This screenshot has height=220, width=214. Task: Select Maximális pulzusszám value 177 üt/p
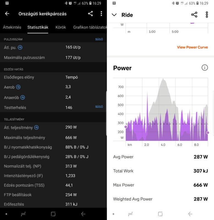(73, 57)
